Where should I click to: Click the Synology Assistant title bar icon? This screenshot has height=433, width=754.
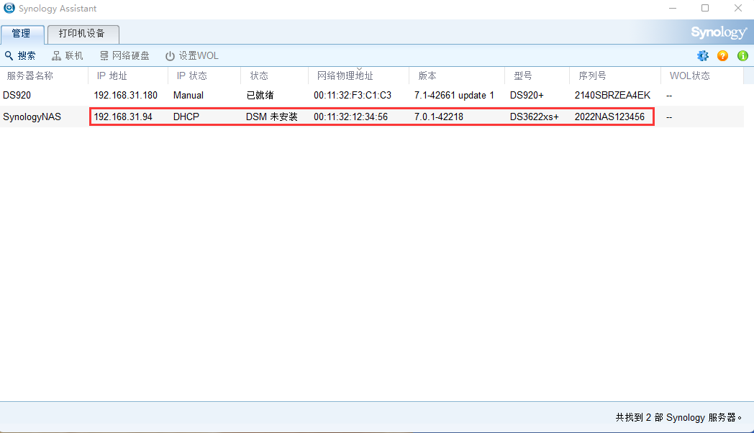9,9
